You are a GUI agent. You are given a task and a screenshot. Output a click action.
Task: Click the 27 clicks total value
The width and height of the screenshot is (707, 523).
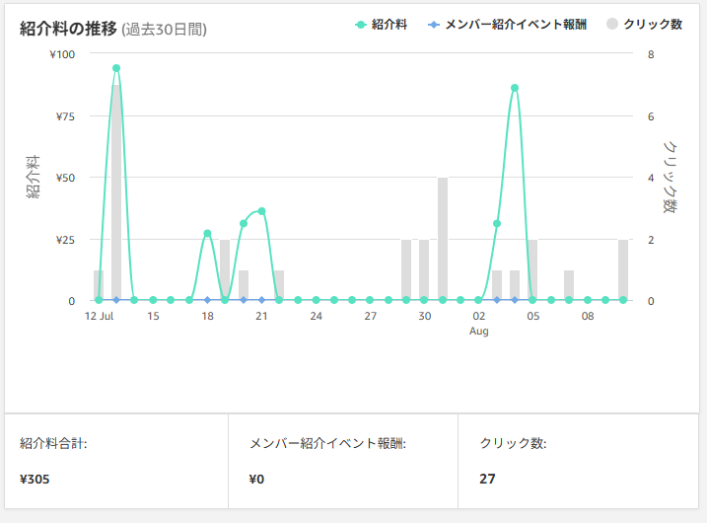point(487,479)
